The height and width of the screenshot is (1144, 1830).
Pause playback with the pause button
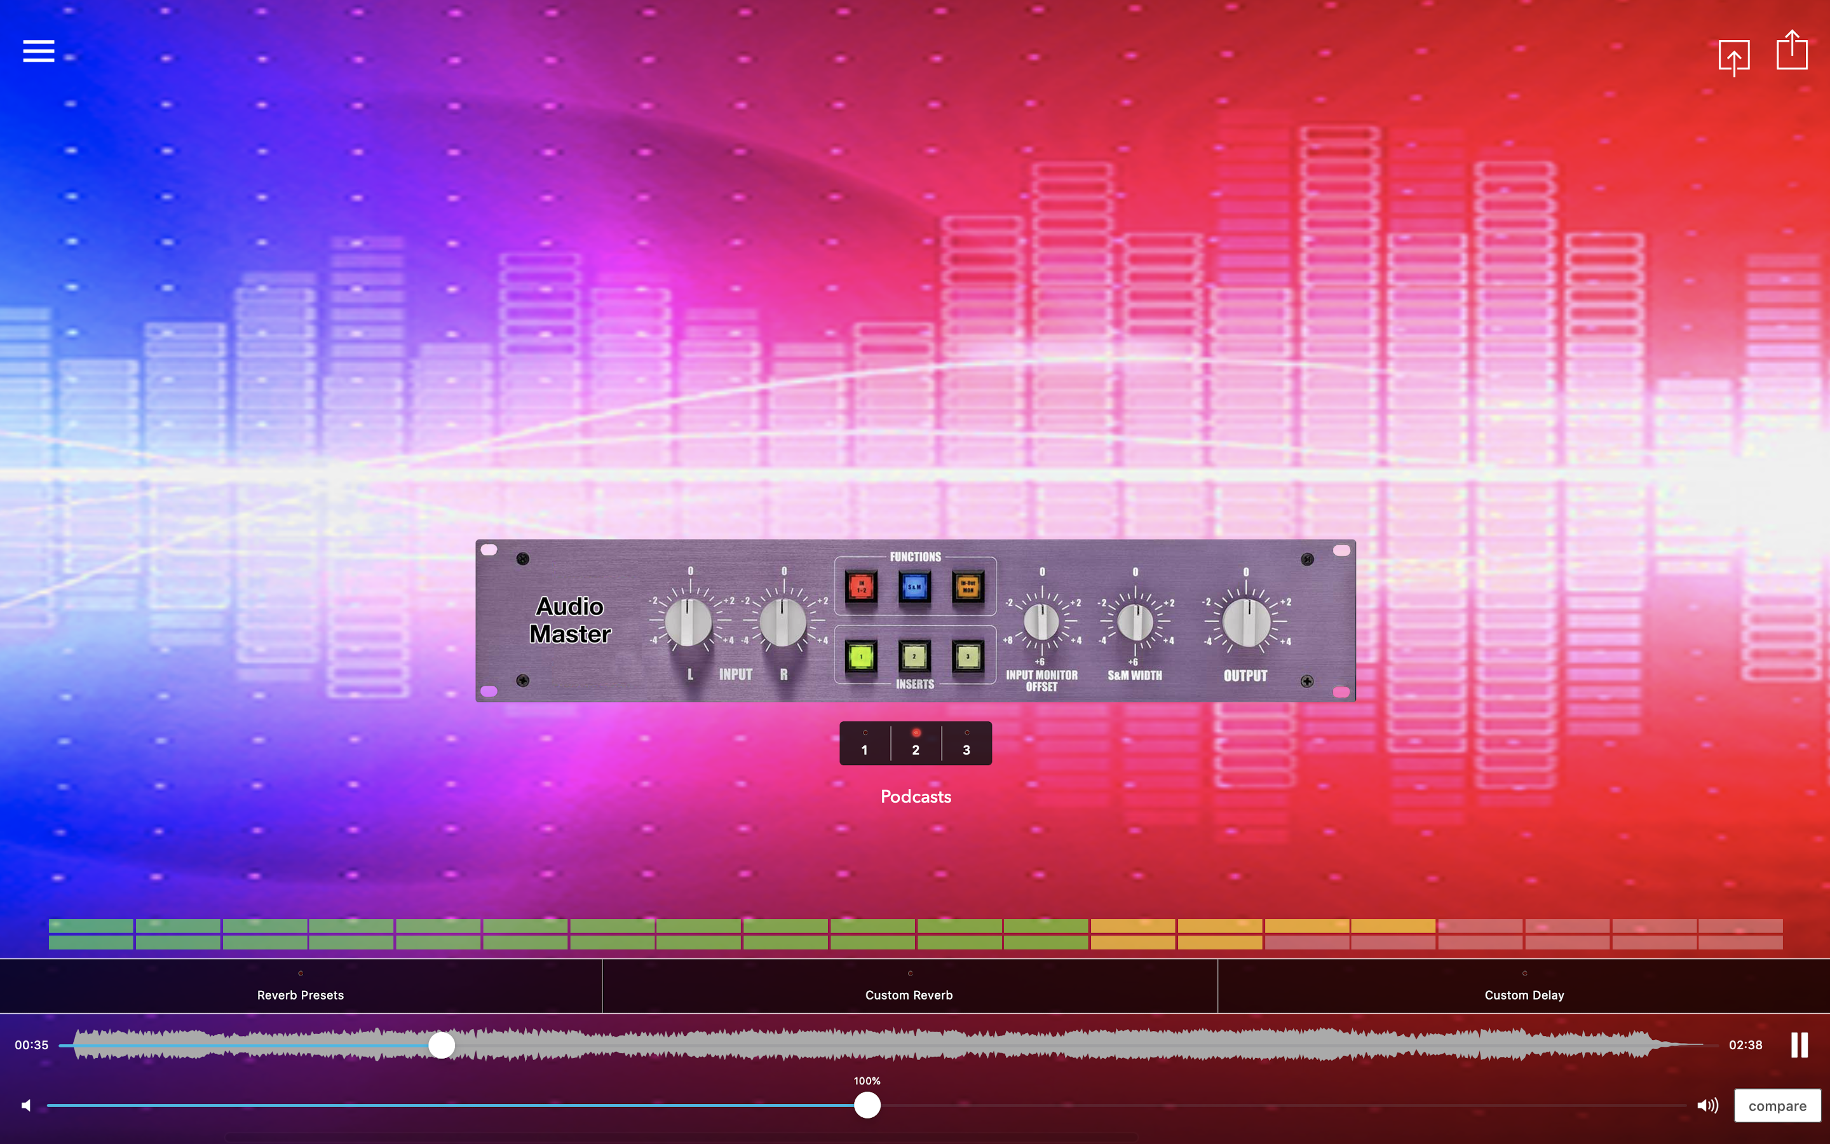(x=1799, y=1045)
